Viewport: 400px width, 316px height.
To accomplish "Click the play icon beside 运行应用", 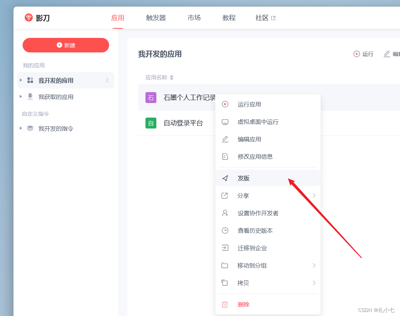I will [x=225, y=104].
